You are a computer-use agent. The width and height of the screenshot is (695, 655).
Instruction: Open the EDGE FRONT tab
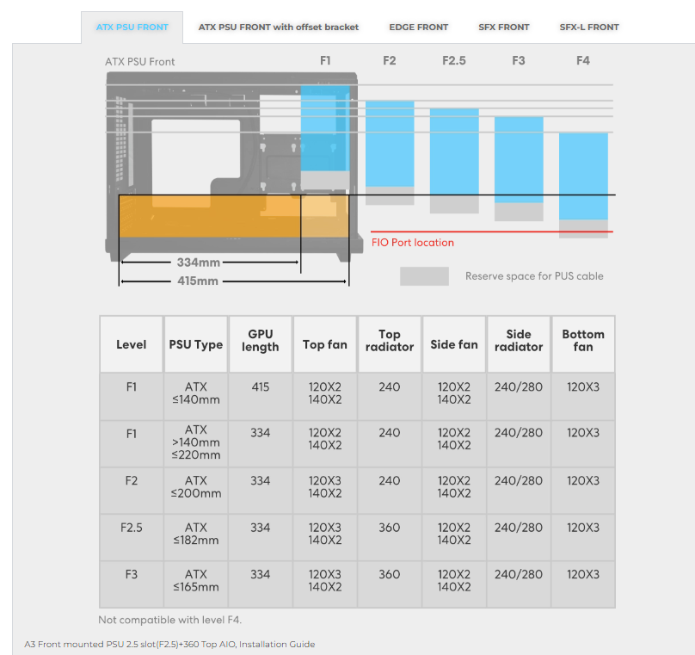(x=418, y=27)
